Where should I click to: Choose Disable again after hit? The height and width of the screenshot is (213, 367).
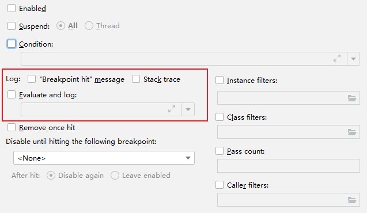click(x=51, y=176)
